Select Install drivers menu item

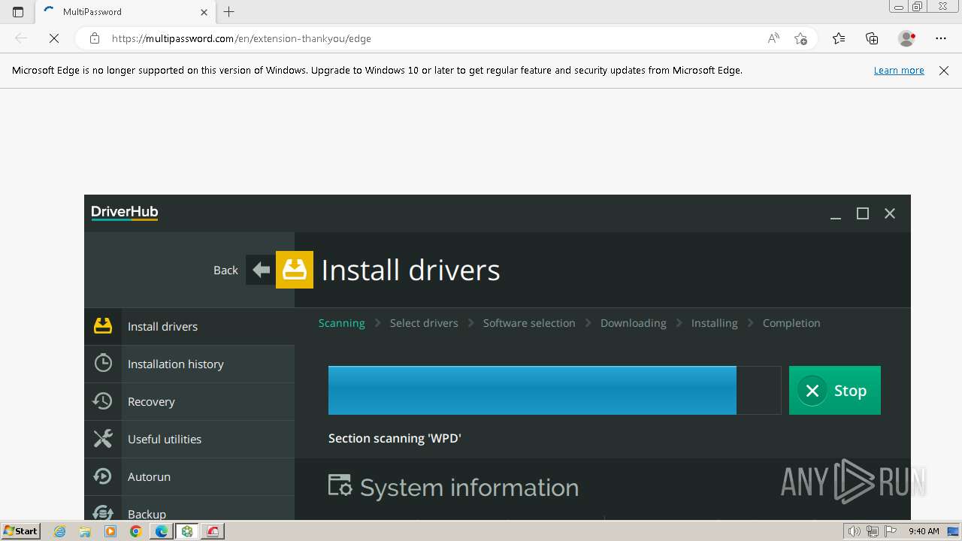[189, 326]
